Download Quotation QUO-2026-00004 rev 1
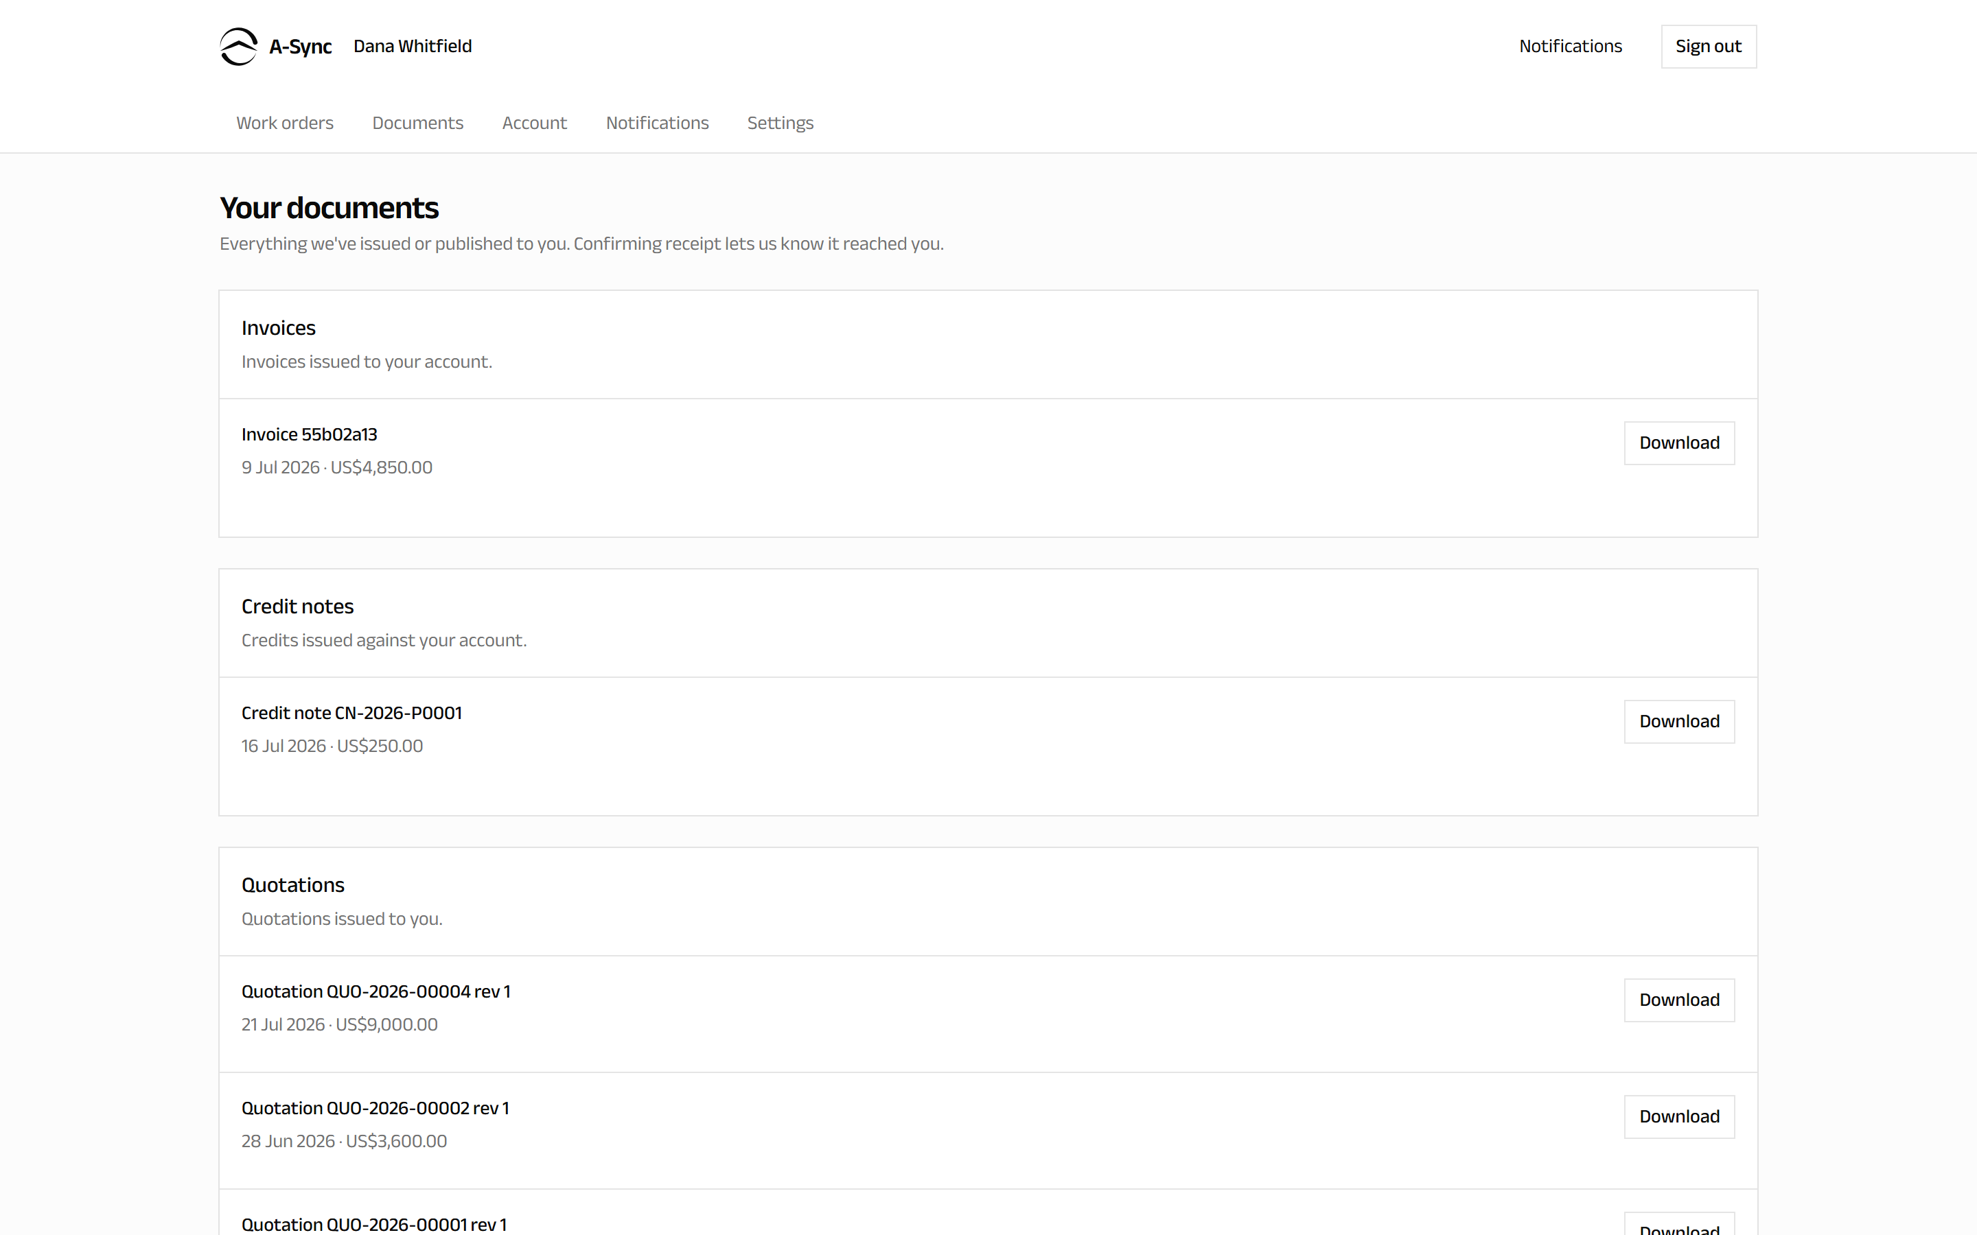 click(x=1679, y=1000)
